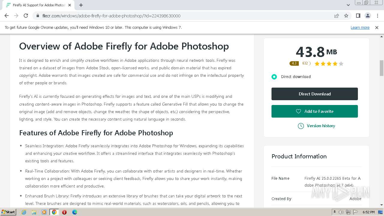Click the address bar URL
This screenshot has height=216, width=384.
click(111, 16)
